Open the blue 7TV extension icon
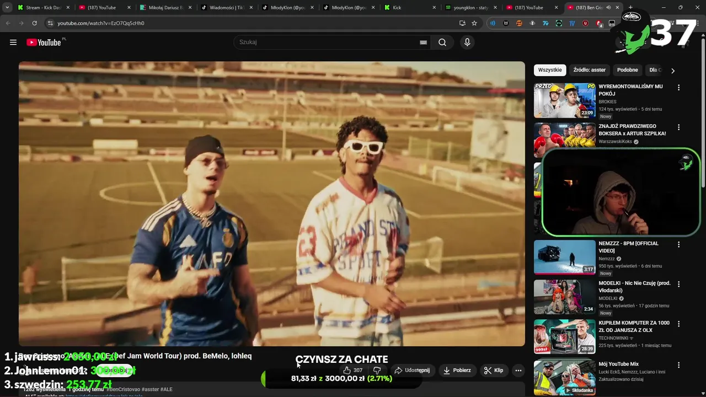706x397 pixels. (x=545, y=23)
